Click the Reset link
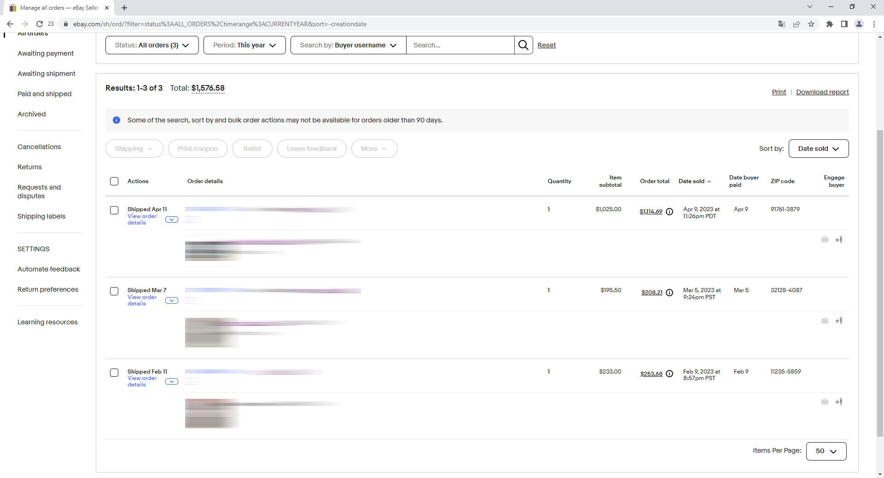 (547, 45)
